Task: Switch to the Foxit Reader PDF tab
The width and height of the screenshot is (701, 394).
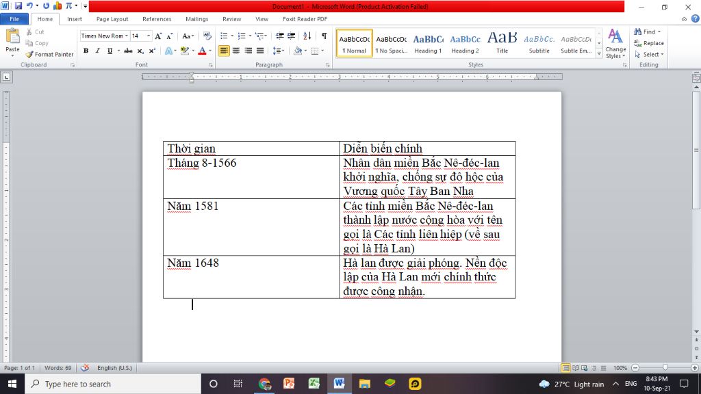Action: click(x=305, y=18)
